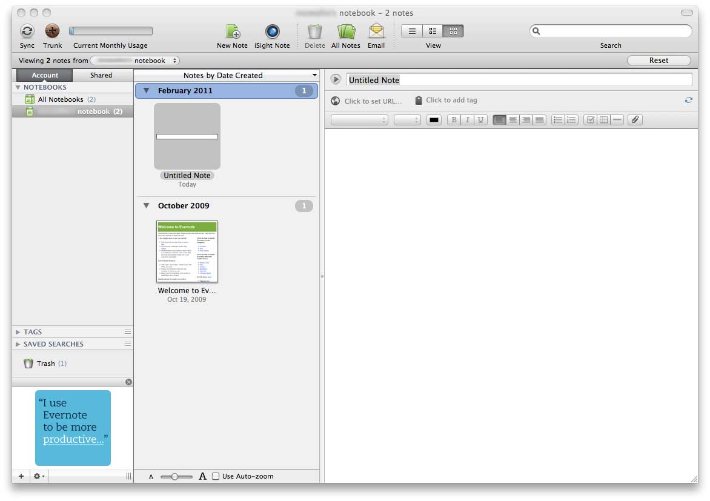710x501 pixels.
Task: Switch to the Account tab
Action: pos(45,75)
